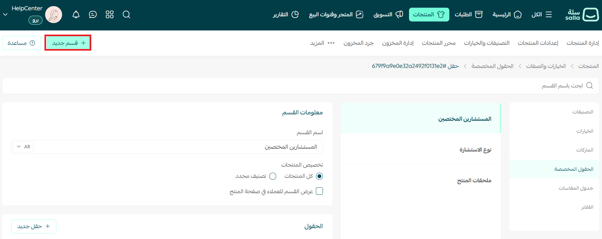Open the user profile avatar
This screenshot has width=602, height=239.
point(53,15)
